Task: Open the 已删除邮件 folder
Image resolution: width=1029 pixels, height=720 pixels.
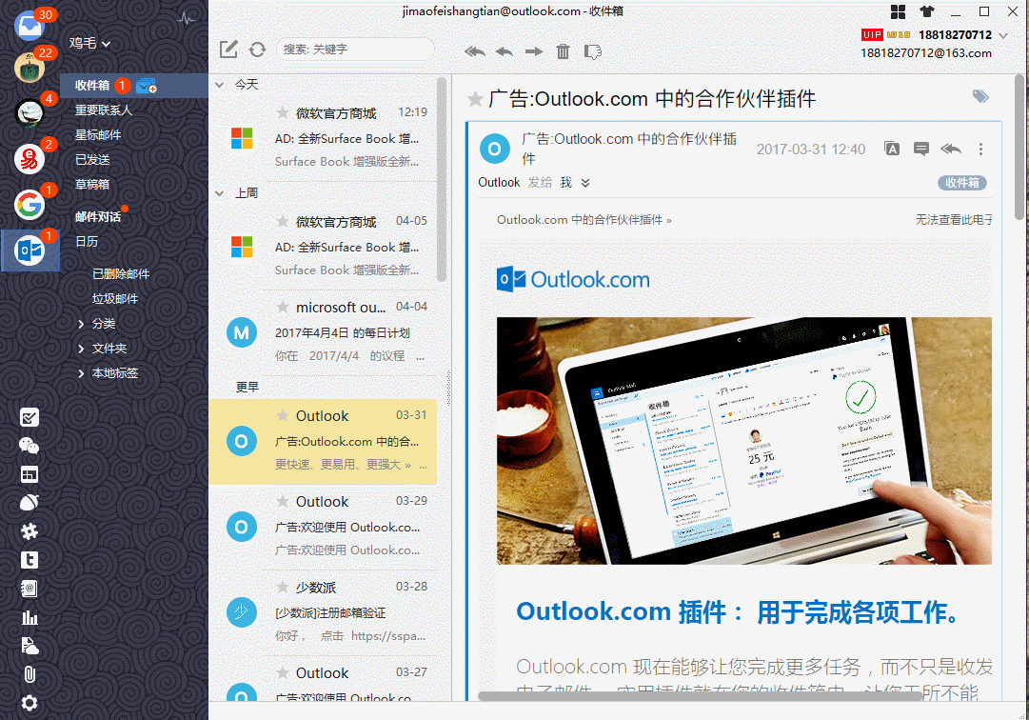Action: [x=121, y=273]
